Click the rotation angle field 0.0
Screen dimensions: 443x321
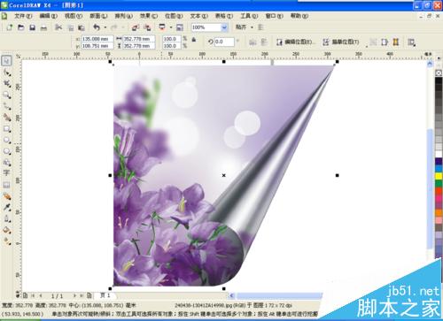pyautogui.click(x=224, y=42)
